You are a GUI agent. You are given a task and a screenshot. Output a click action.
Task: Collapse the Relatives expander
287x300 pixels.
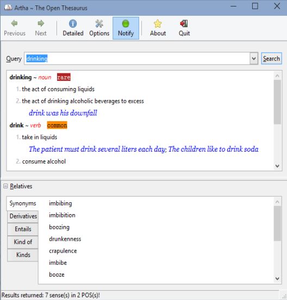click(x=5, y=186)
